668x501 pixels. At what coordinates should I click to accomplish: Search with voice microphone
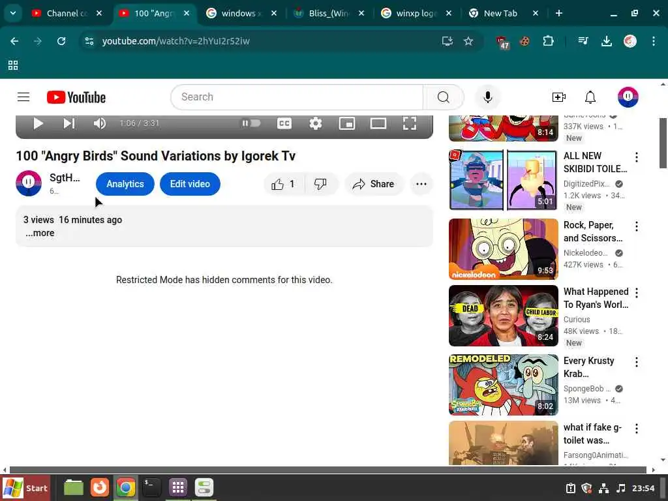488,97
